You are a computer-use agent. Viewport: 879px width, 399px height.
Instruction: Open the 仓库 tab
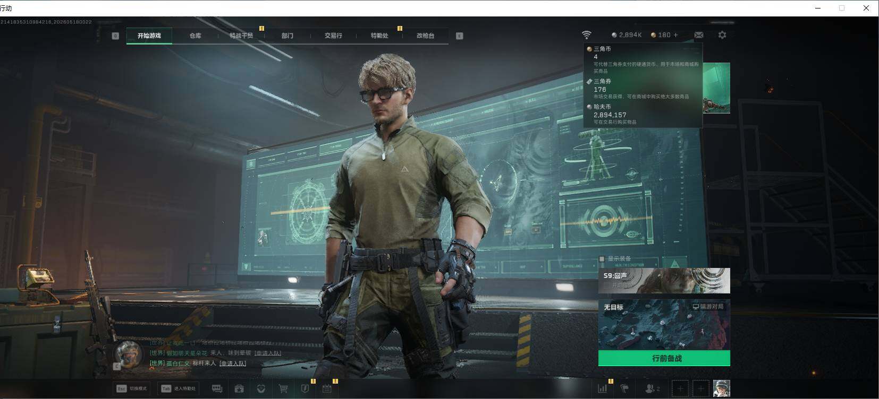click(195, 36)
